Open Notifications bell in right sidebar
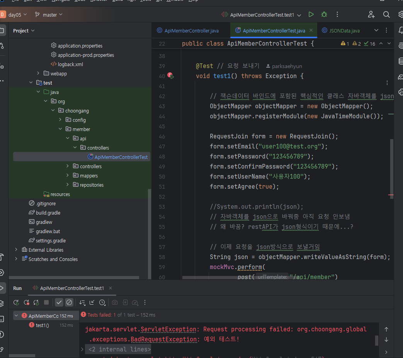The height and width of the screenshot is (358, 403). 401,30
